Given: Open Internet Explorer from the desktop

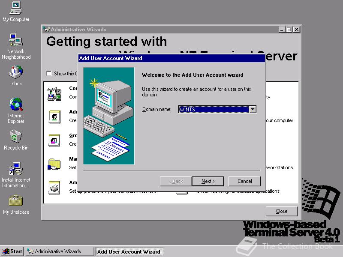Looking at the screenshot, I should [15, 105].
